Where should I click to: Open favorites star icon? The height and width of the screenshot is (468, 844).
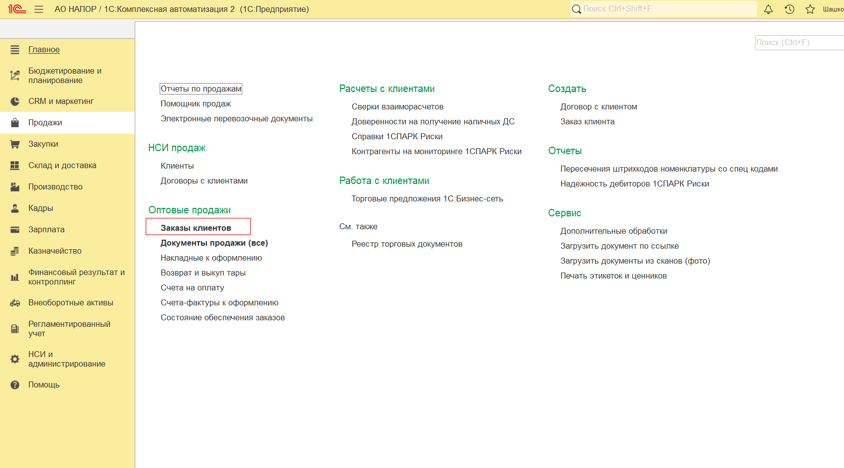click(810, 9)
